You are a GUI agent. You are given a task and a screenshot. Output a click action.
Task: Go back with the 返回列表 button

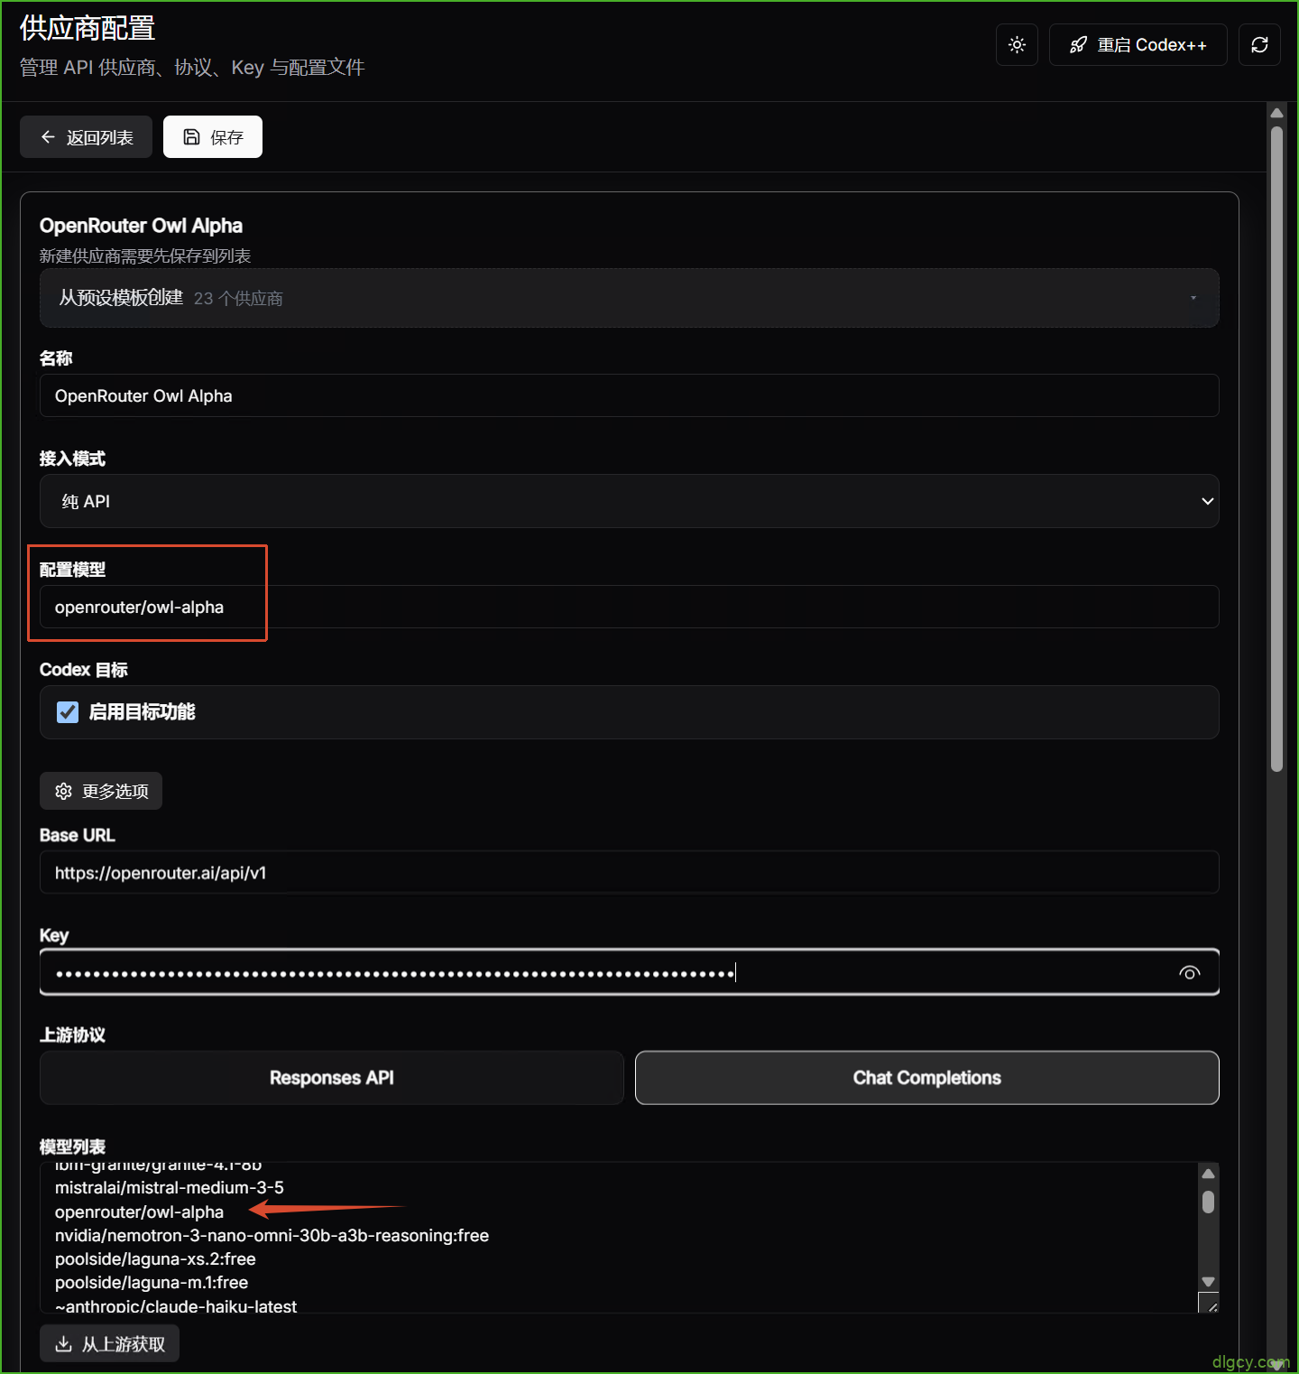pos(87,137)
